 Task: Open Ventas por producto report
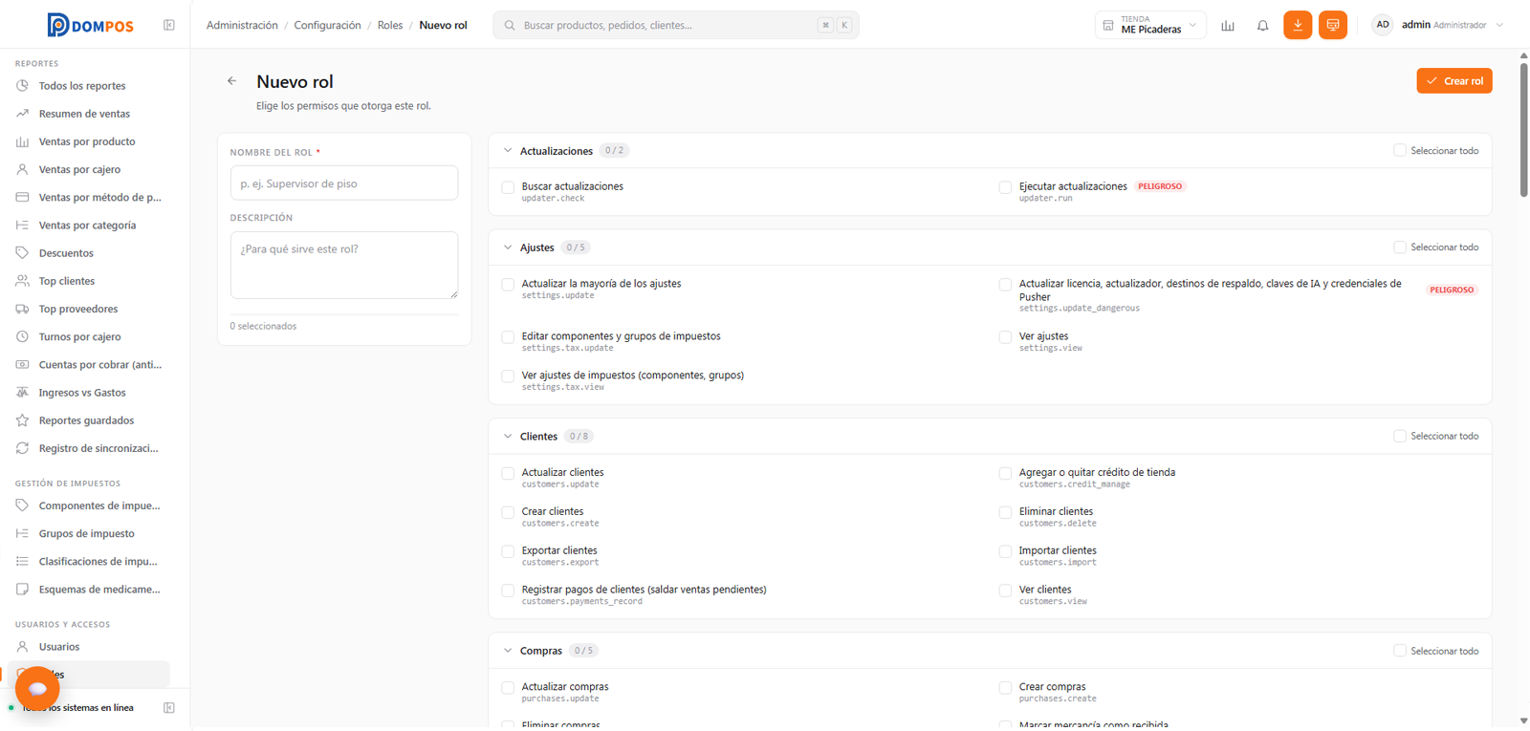coord(86,141)
